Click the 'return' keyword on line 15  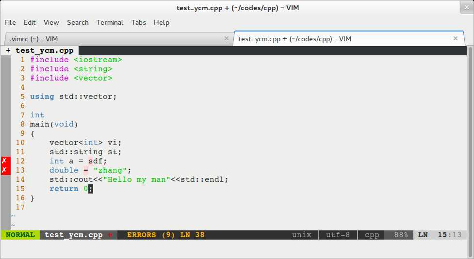64,189
